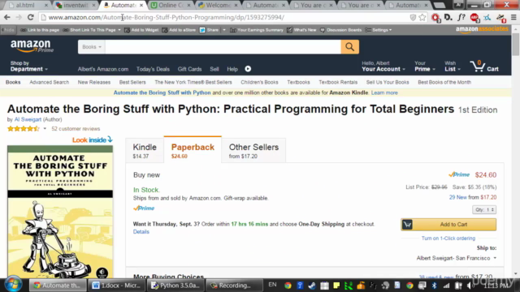Open Today's Deals in the nav
520x292 pixels.
[x=153, y=69]
